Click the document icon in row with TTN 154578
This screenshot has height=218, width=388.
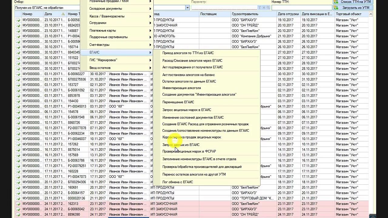click(x=18, y=112)
